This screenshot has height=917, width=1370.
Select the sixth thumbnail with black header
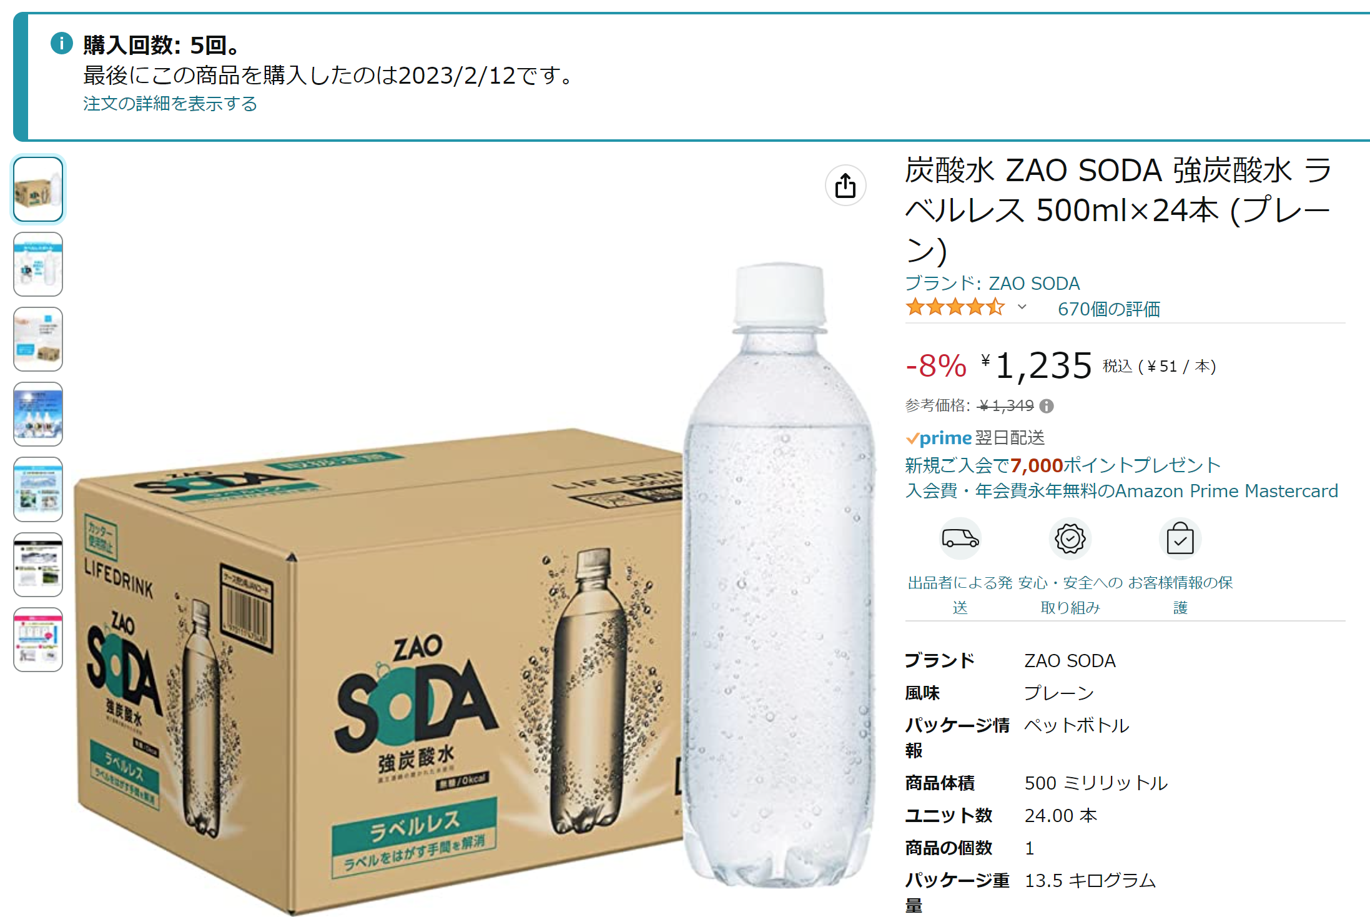coord(38,565)
